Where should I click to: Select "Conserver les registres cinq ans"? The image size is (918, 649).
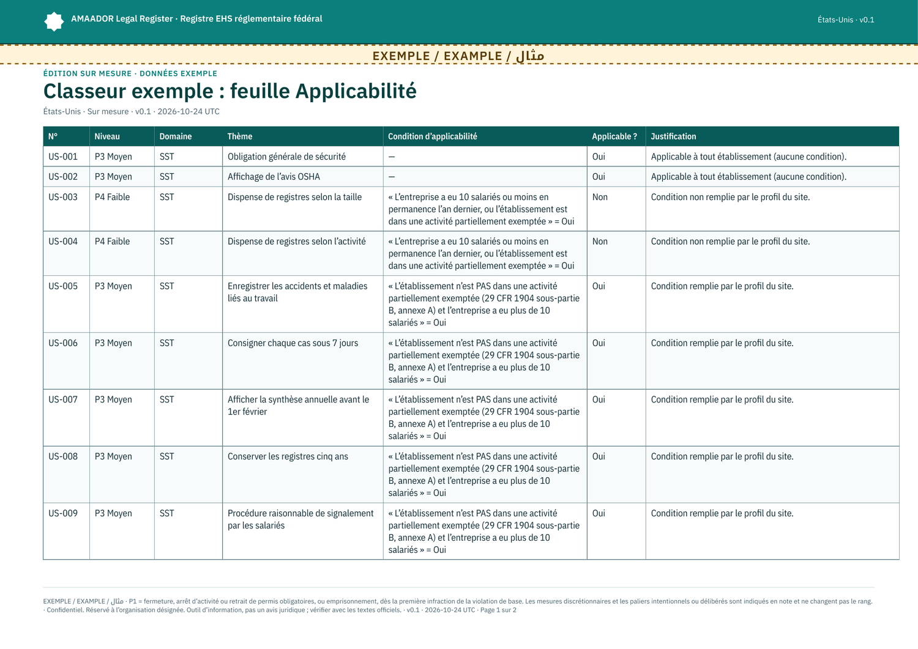[288, 456]
